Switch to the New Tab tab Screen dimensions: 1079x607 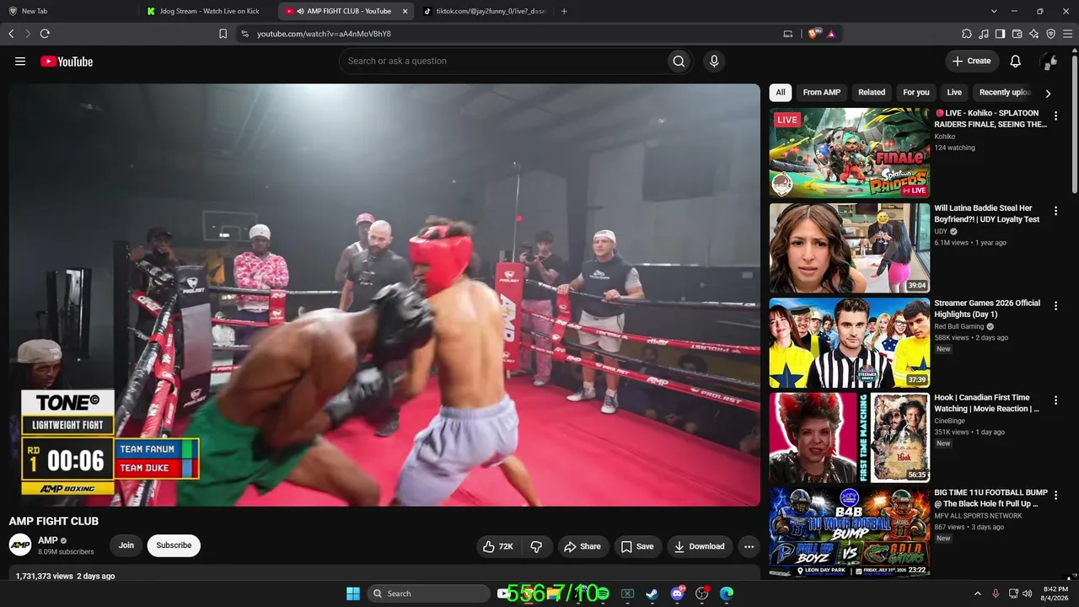click(69, 11)
